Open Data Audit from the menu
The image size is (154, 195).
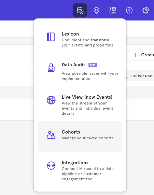pyautogui.click(x=80, y=72)
